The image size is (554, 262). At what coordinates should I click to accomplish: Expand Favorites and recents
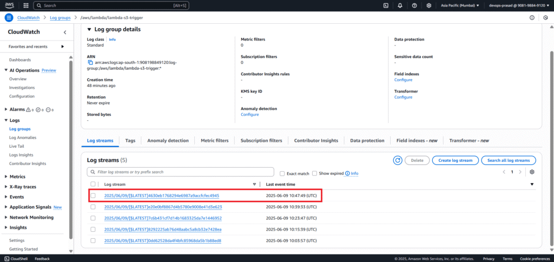(x=63, y=47)
